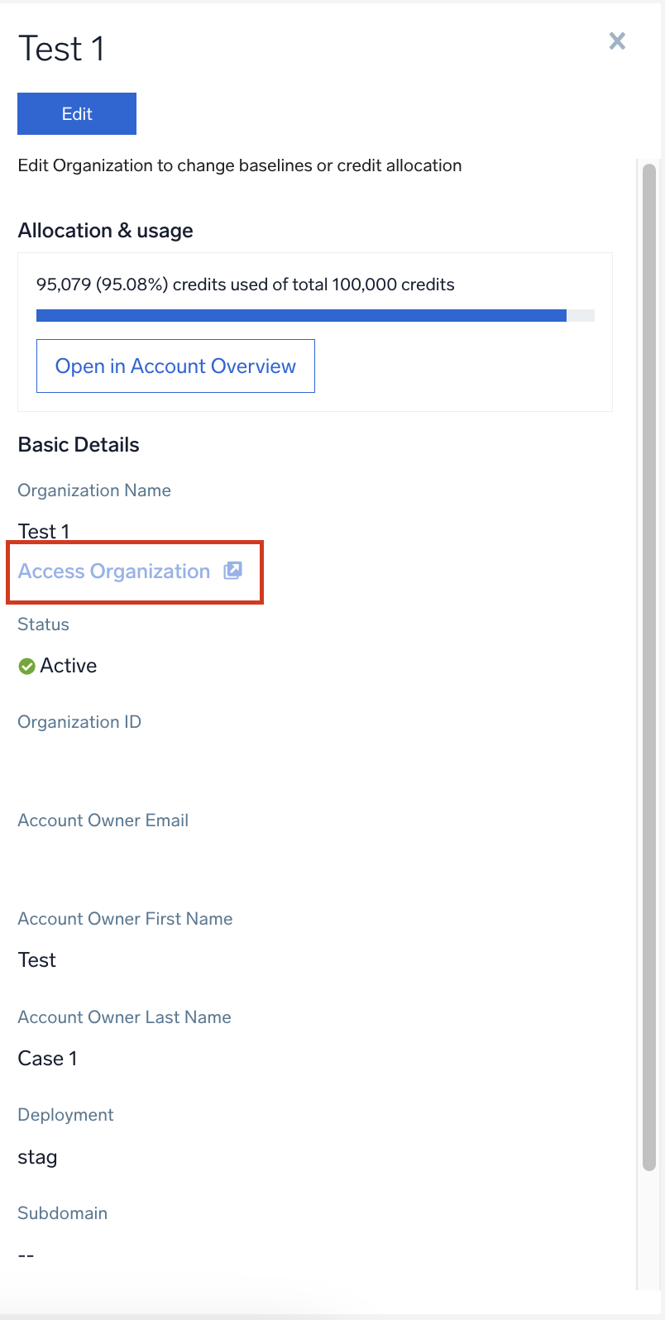Select the deployment value stag

pyautogui.click(x=37, y=1157)
